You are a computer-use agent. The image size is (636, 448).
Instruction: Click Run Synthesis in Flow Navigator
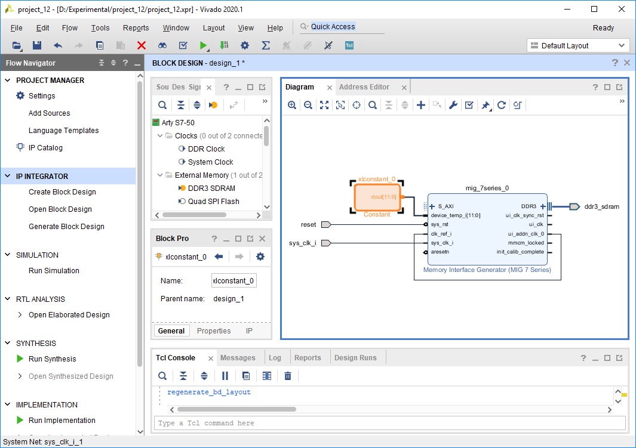[53, 359]
